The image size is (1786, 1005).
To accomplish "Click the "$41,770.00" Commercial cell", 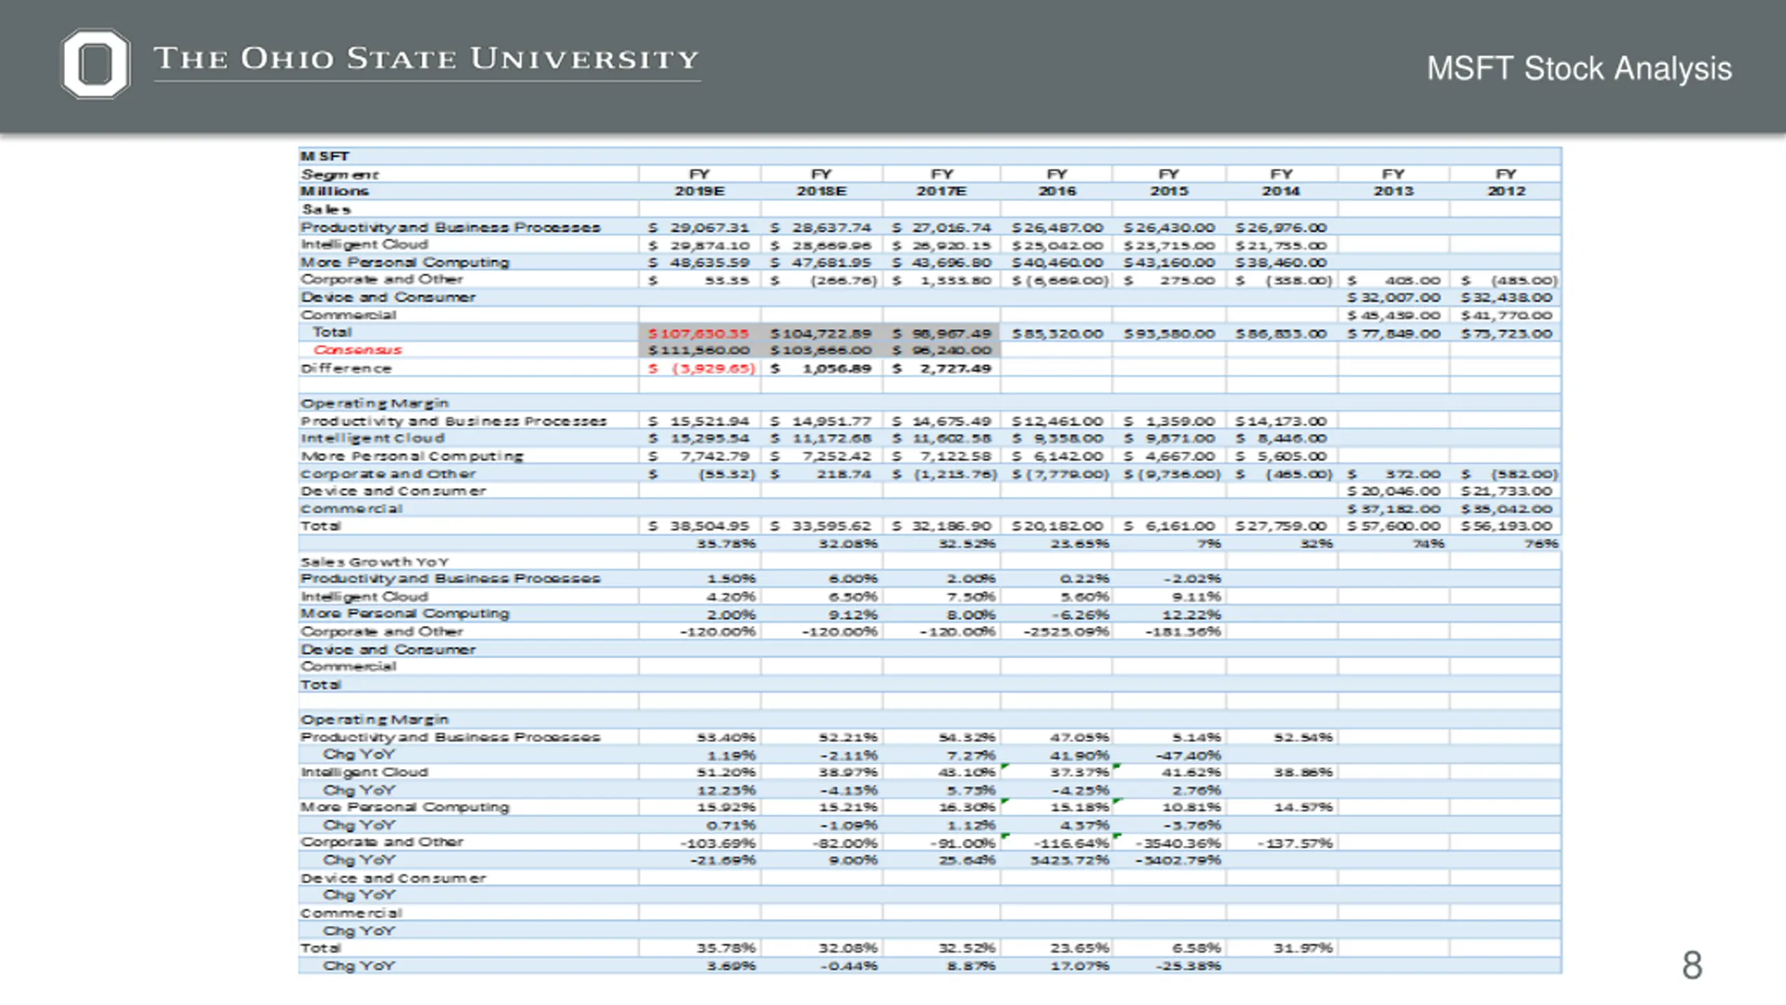I will [x=1507, y=315].
